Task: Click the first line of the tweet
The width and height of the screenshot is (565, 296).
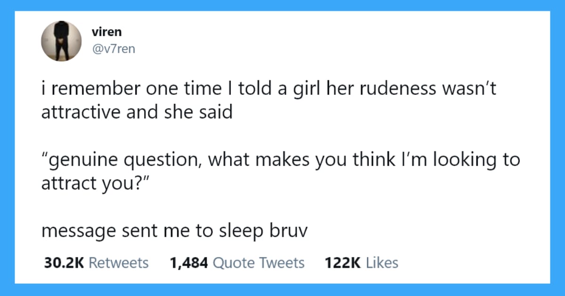Action: click(268, 88)
